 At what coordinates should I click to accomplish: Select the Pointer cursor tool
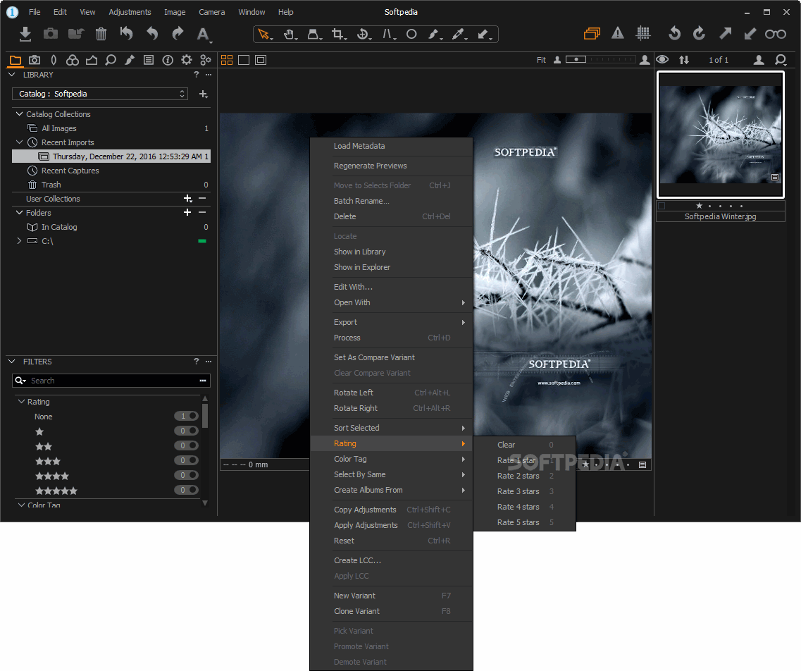[x=264, y=35]
